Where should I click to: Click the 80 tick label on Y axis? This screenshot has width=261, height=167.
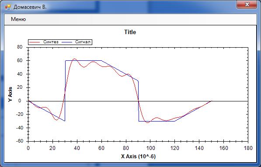[20, 47]
